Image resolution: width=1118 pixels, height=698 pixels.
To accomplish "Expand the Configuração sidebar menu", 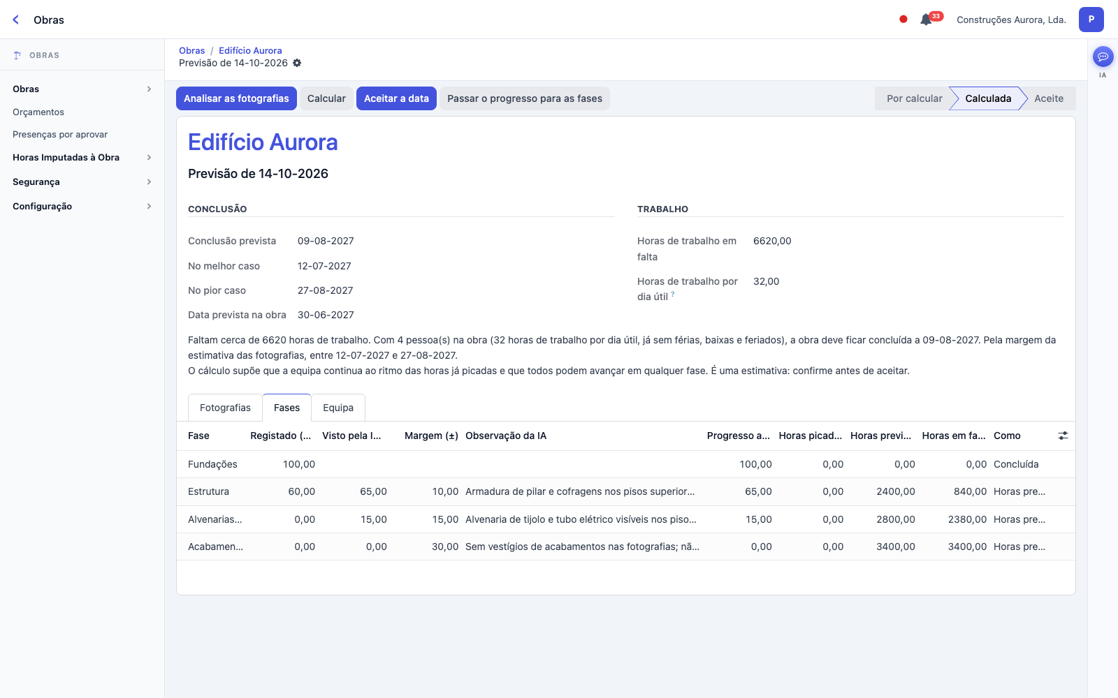I will coord(82,207).
